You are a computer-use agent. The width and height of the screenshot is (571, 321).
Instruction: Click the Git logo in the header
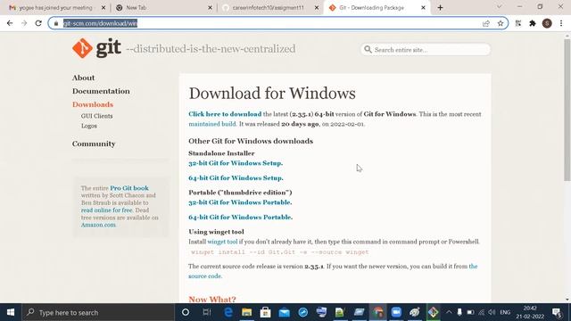tap(97, 48)
